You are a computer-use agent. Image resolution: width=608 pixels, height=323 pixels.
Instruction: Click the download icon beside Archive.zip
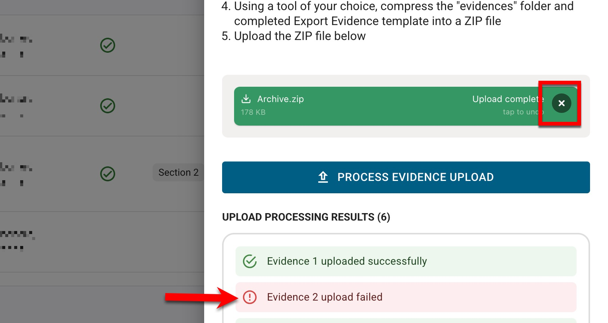(246, 99)
